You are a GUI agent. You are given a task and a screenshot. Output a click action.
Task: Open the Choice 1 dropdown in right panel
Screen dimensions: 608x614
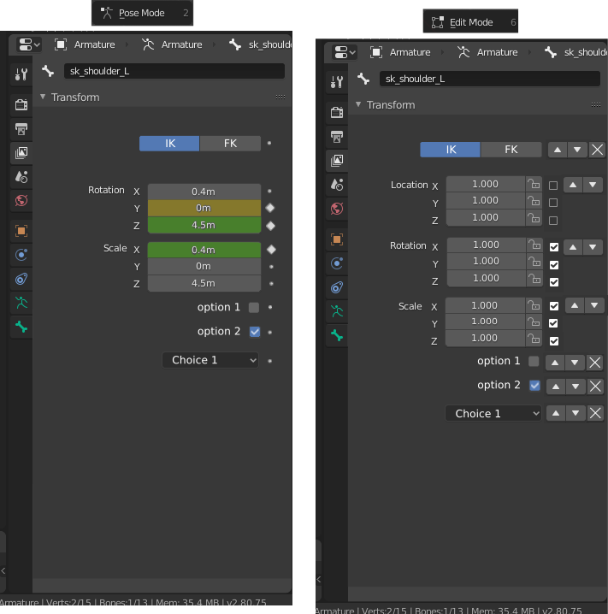coord(493,414)
